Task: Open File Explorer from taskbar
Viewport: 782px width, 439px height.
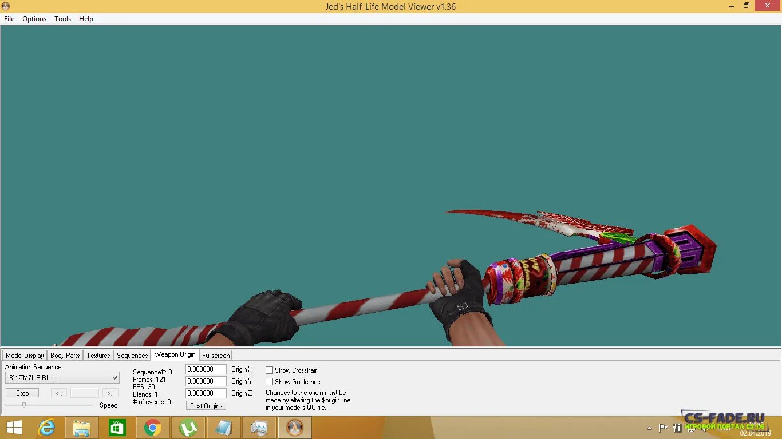Action: pyautogui.click(x=82, y=428)
